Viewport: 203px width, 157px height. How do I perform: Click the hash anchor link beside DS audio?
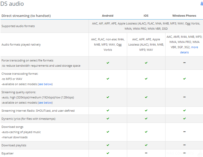click(x=202, y=4)
